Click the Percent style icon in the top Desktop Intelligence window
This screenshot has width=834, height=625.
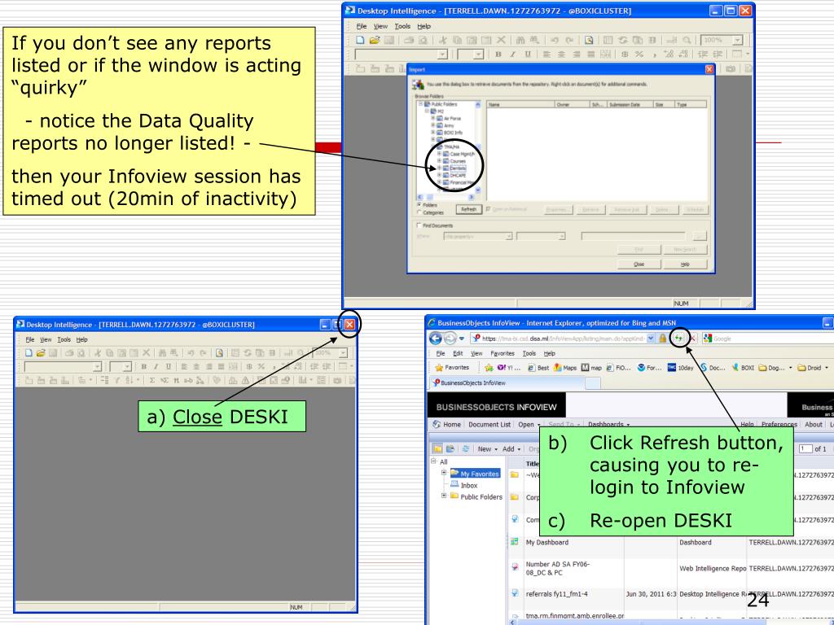(x=639, y=55)
